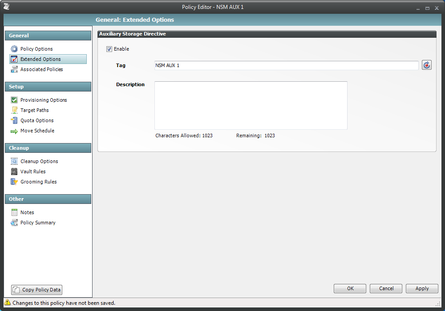445x311 pixels.
Task: Click the Move Schedule arrow icon
Action: 14,131
